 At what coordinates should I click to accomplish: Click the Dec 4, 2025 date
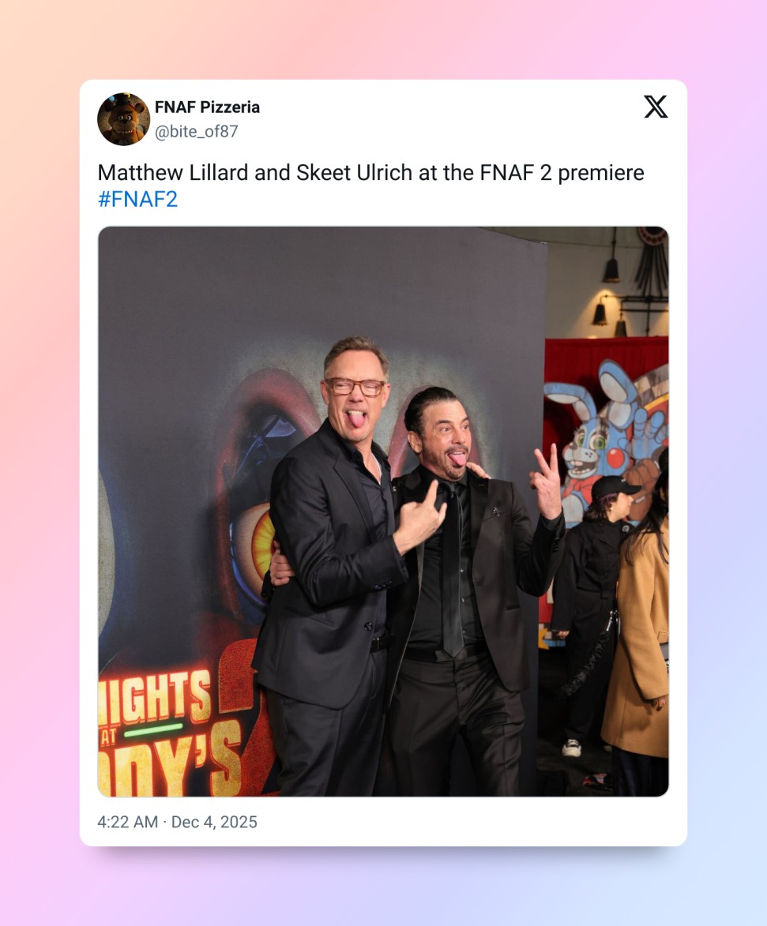point(214,822)
